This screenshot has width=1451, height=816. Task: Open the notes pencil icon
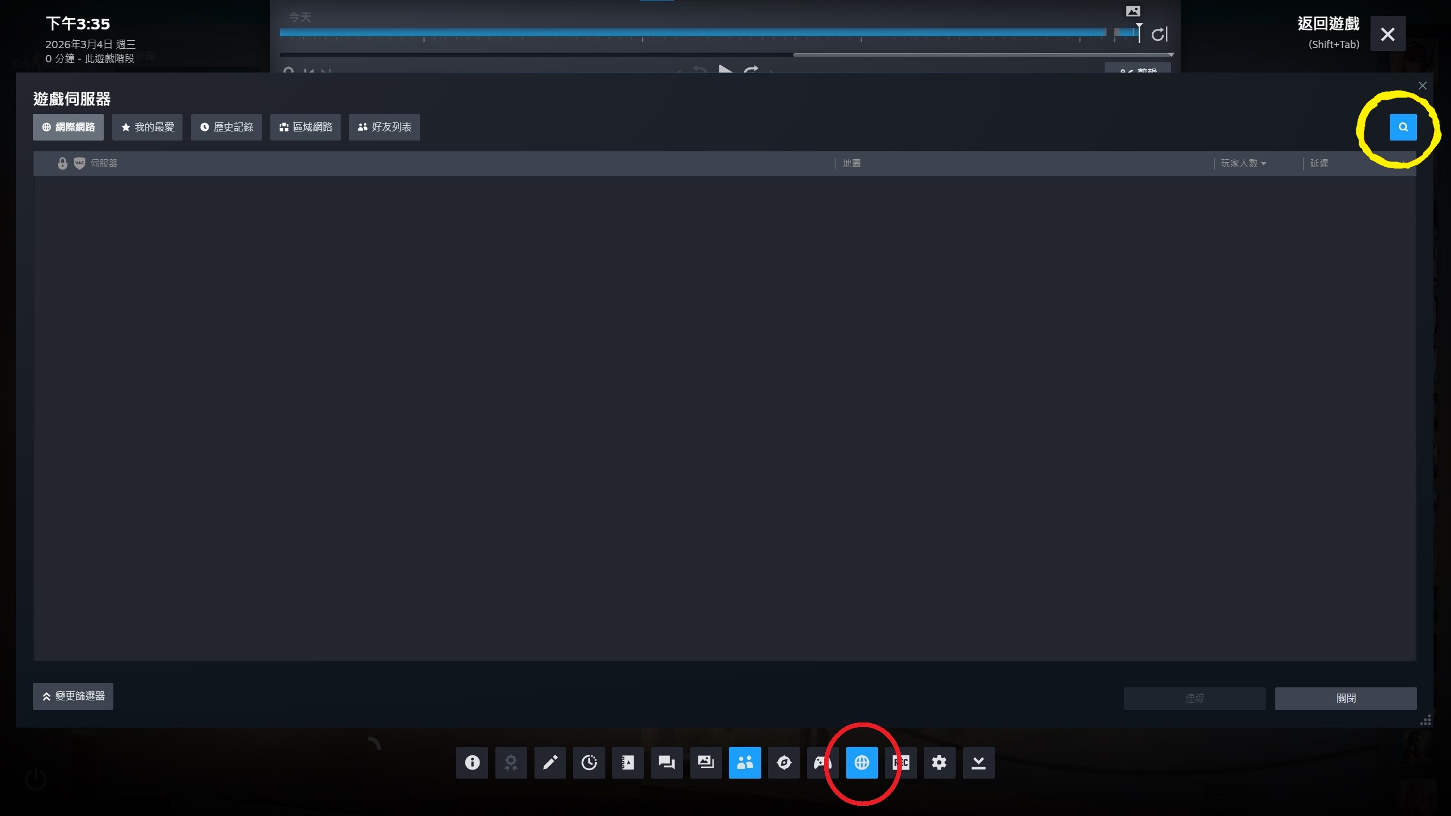click(x=550, y=763)
